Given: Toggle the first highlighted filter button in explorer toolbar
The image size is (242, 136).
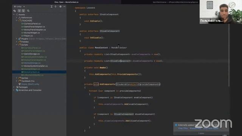Looking at the screenshot, I should (19, 11).
